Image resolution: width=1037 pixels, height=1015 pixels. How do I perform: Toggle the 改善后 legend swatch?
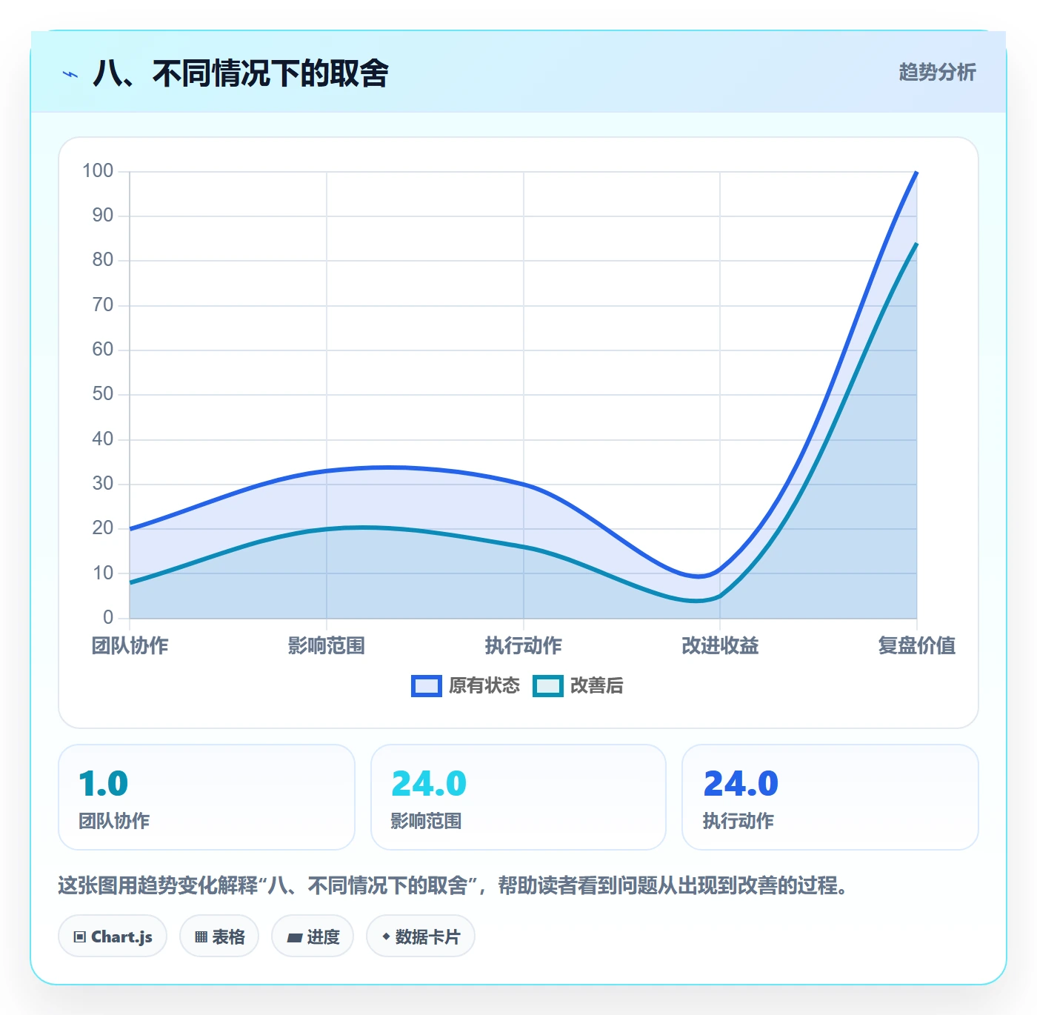pos(548,686)
